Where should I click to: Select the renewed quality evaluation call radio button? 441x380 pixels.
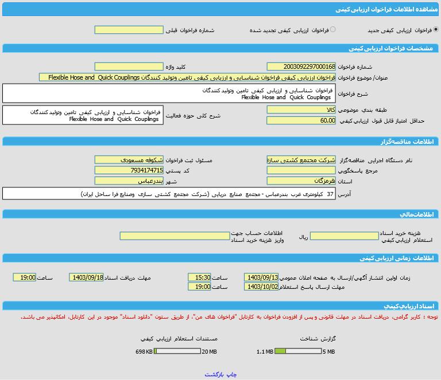pyautogui.click(x=333, y=30)
